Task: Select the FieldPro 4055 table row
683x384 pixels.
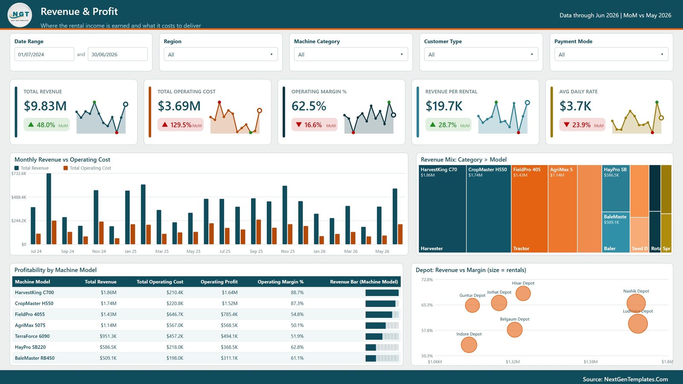Action: 207,314
